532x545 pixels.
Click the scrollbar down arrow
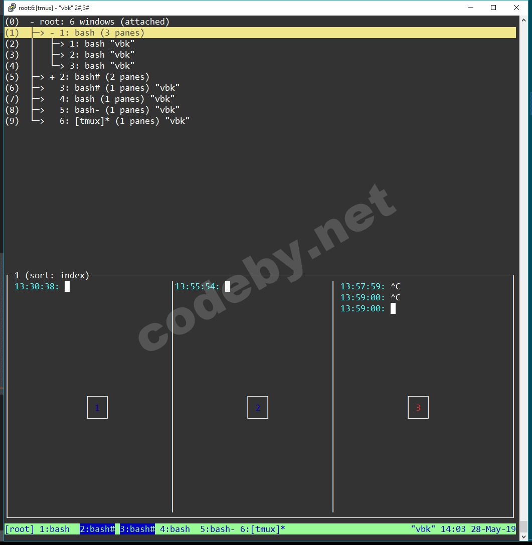(x=523, y=537)
